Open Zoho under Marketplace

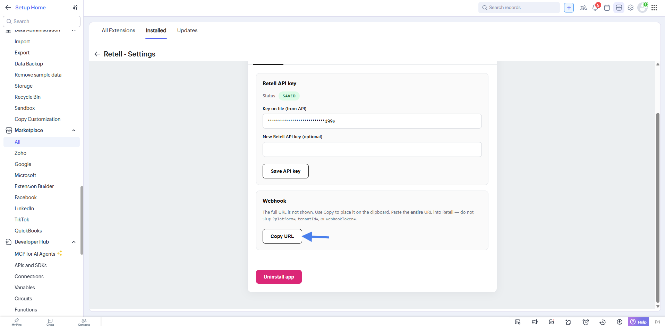click(20, 153)
